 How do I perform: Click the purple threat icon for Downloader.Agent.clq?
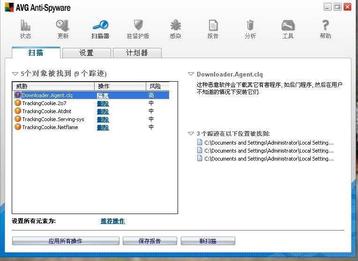[18, 95]
